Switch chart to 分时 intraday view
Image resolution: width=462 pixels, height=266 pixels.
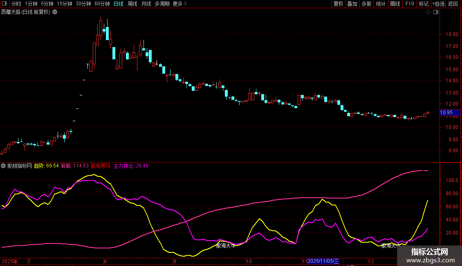click(x=16, y=4)
